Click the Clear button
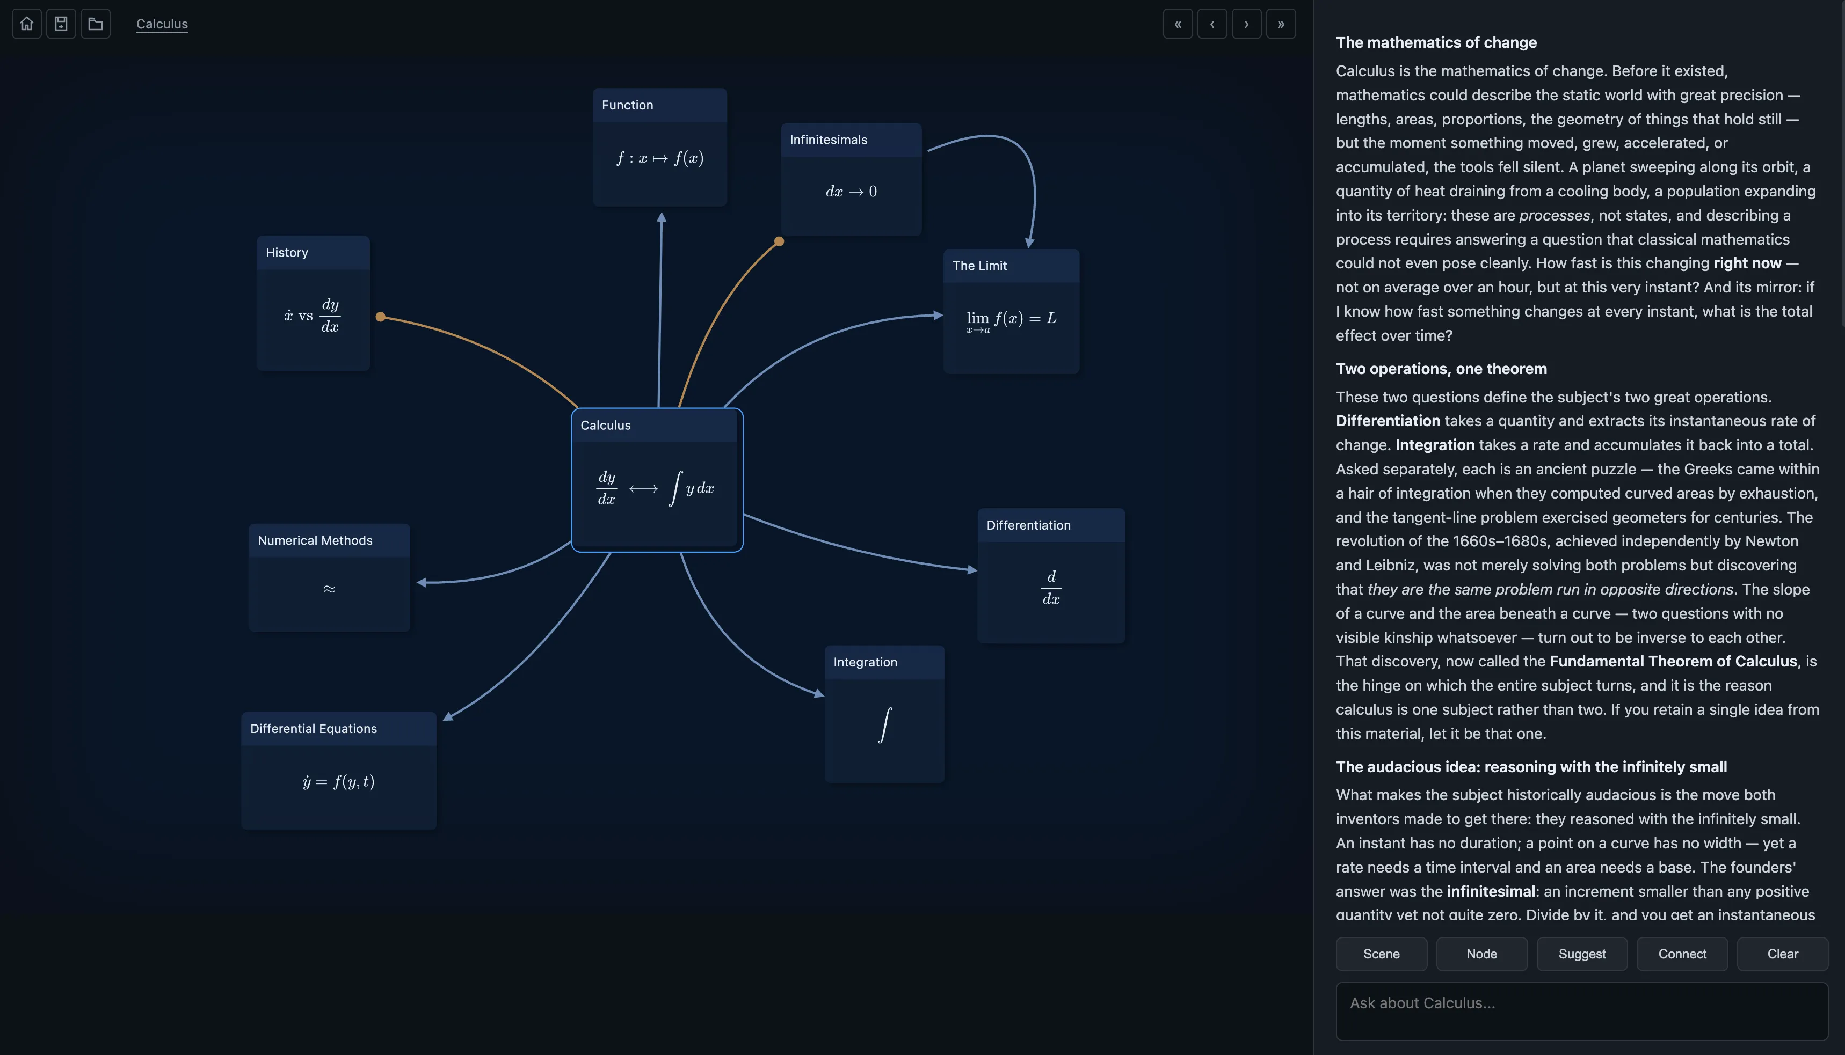 point(1783,954)
